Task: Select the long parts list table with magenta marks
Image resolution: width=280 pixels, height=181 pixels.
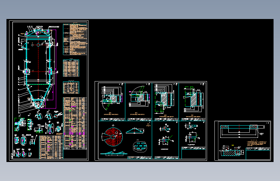Action: tap(75, 123)
